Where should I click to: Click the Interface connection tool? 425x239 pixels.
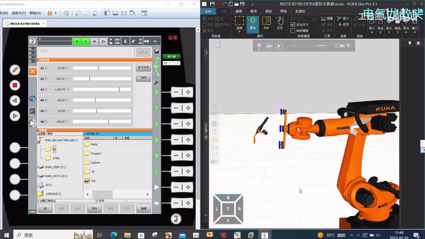(x=343, y=19)
